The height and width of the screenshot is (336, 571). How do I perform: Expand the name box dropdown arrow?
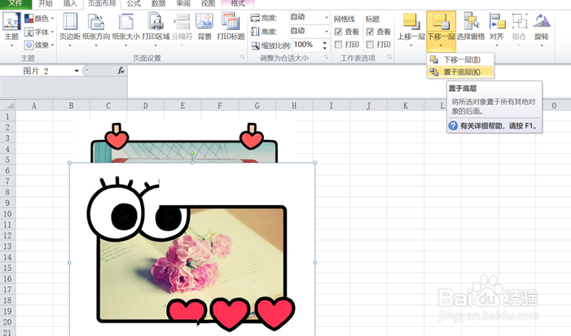pos(77,71)
